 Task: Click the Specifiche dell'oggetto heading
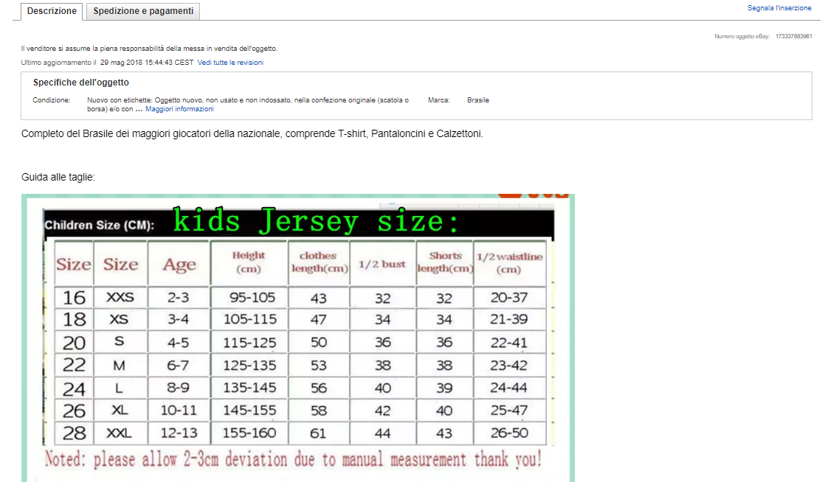(80, 83)
